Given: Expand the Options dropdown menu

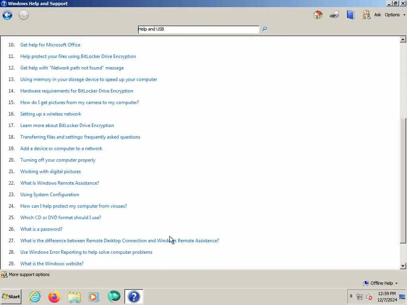Looking at the screenshot, I should pyautogui.click(x=395, y=15).
